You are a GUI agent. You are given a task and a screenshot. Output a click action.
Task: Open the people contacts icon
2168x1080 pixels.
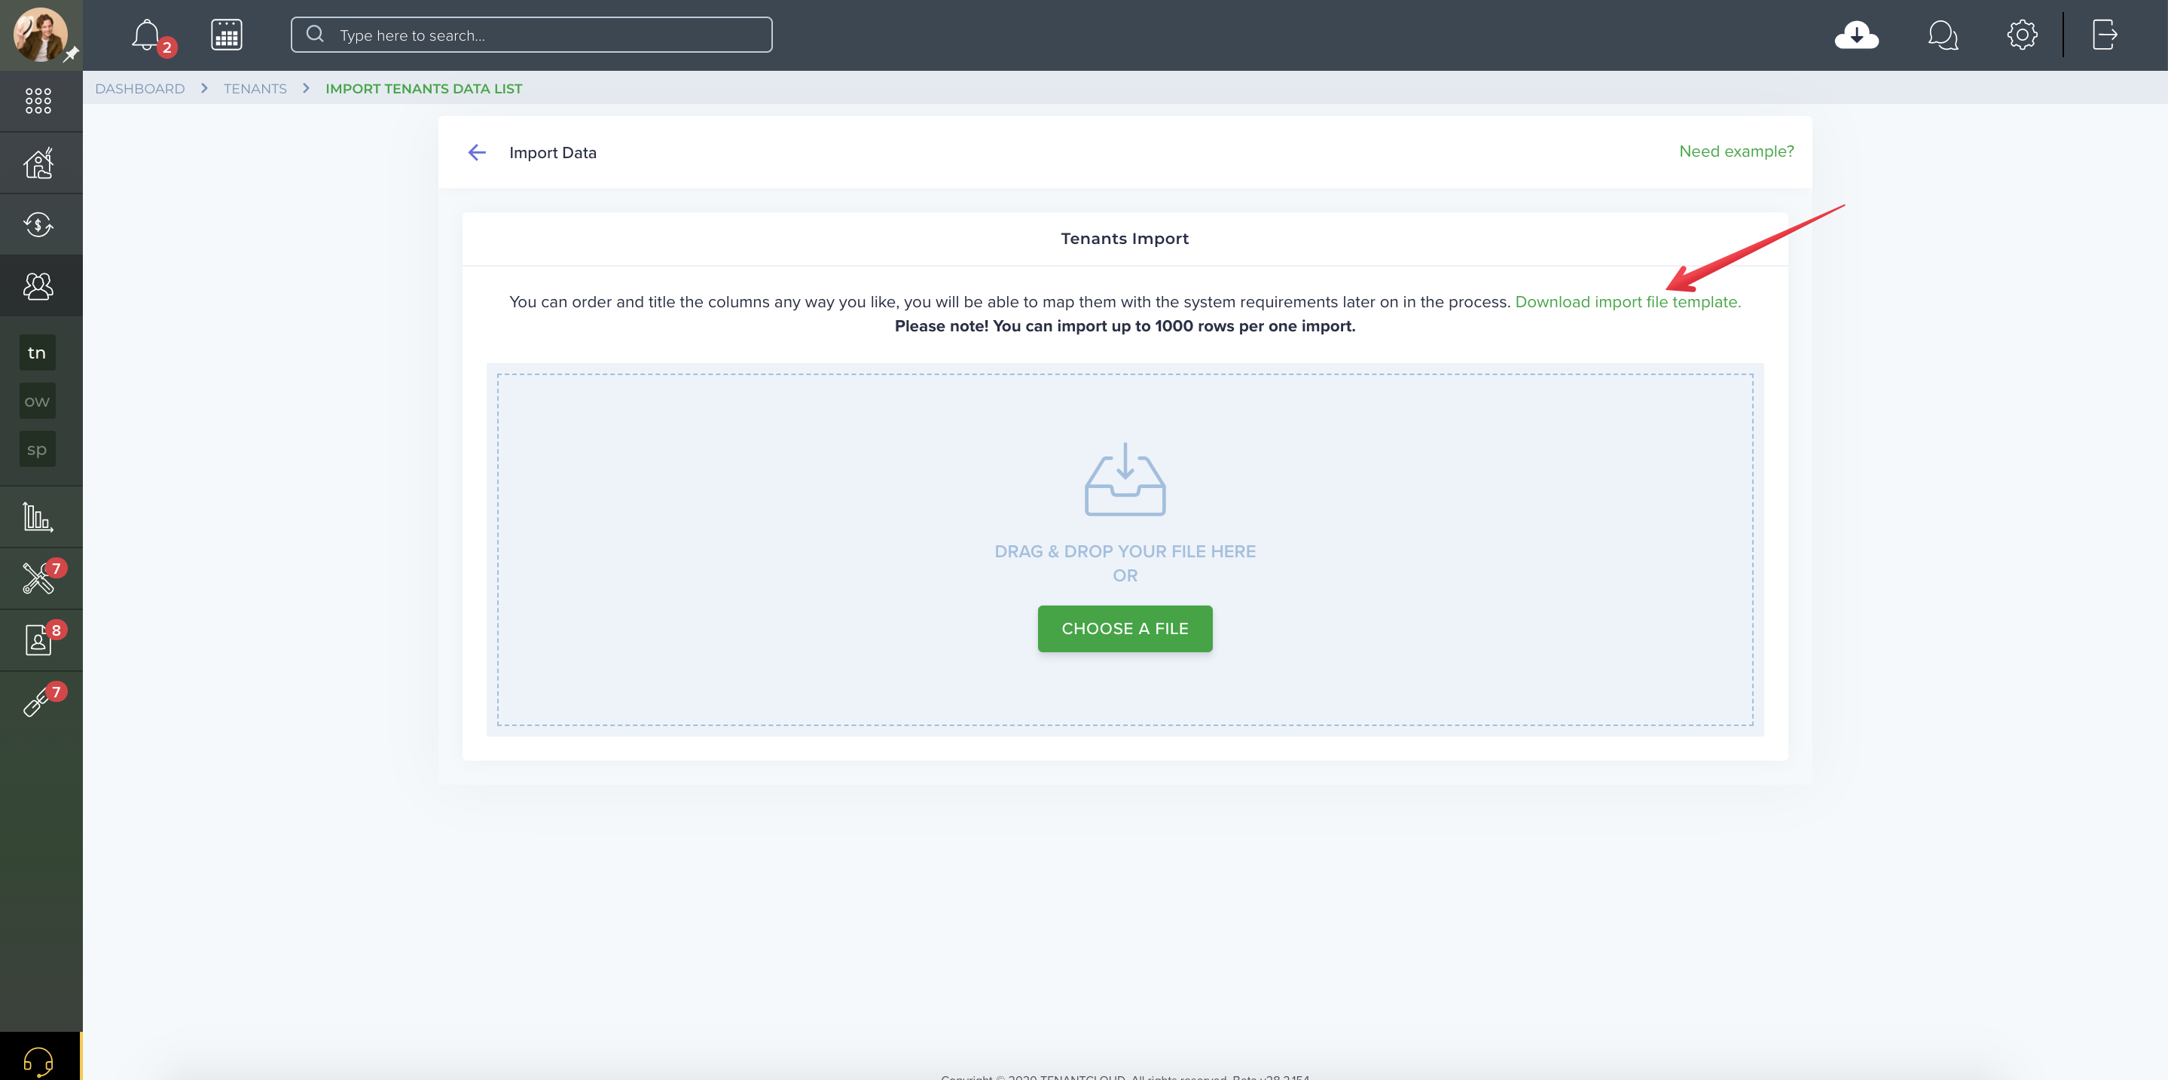(38, 286)
